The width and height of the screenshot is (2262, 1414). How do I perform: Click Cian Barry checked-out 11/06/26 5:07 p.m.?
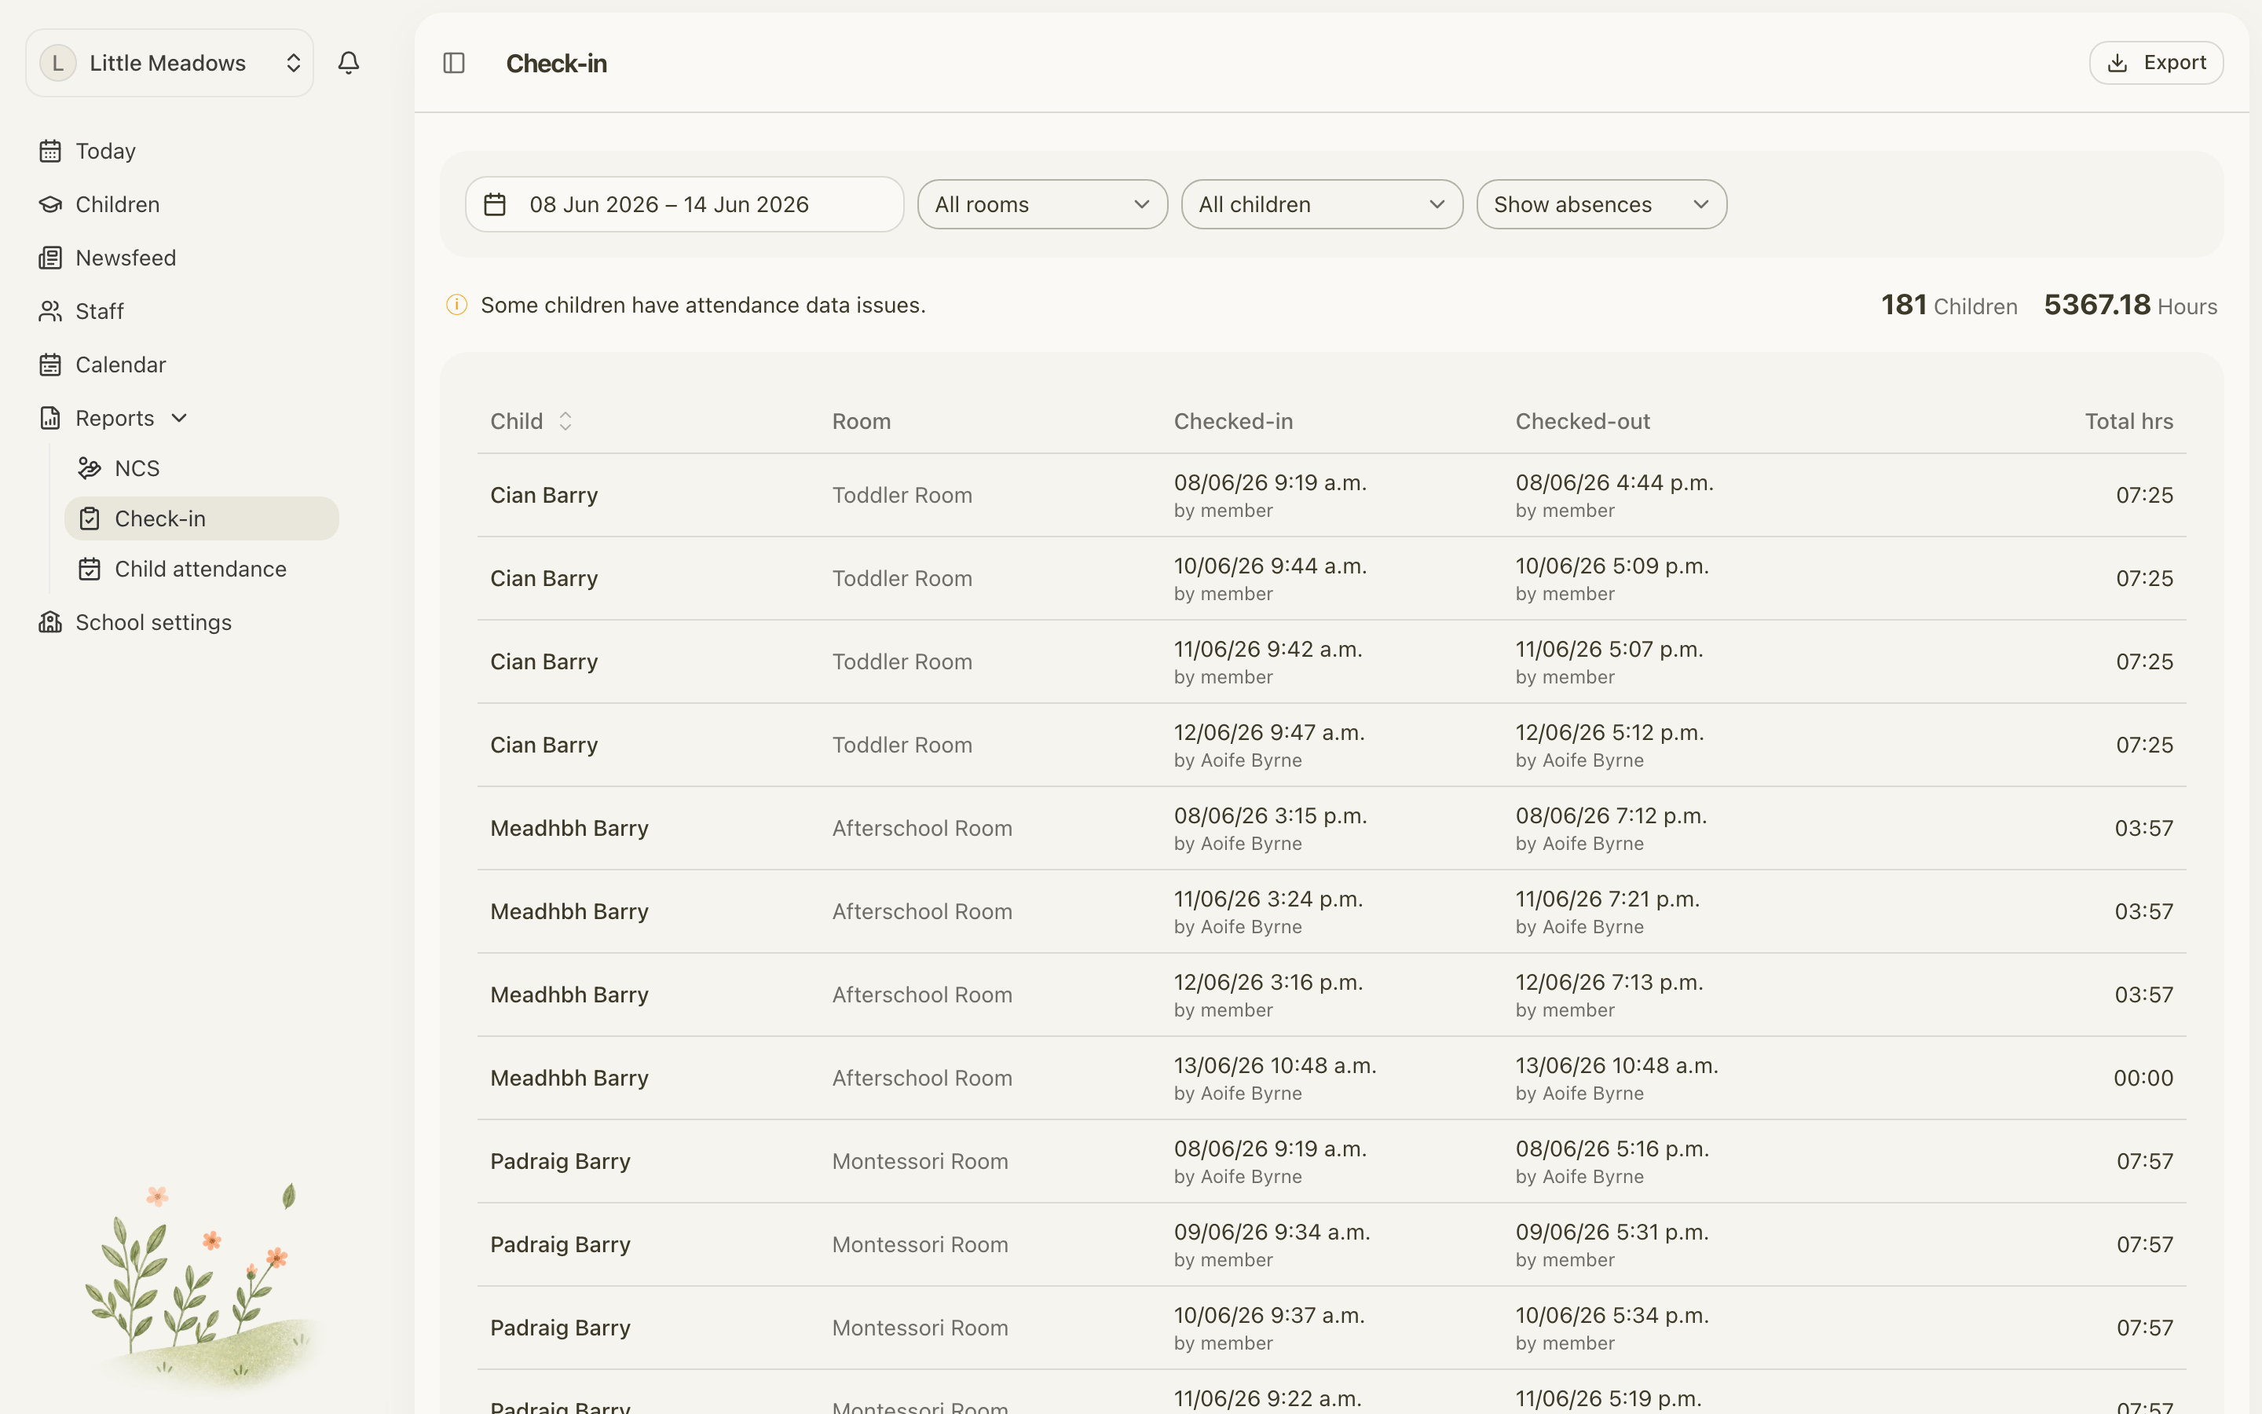(x=1609, y=649)
